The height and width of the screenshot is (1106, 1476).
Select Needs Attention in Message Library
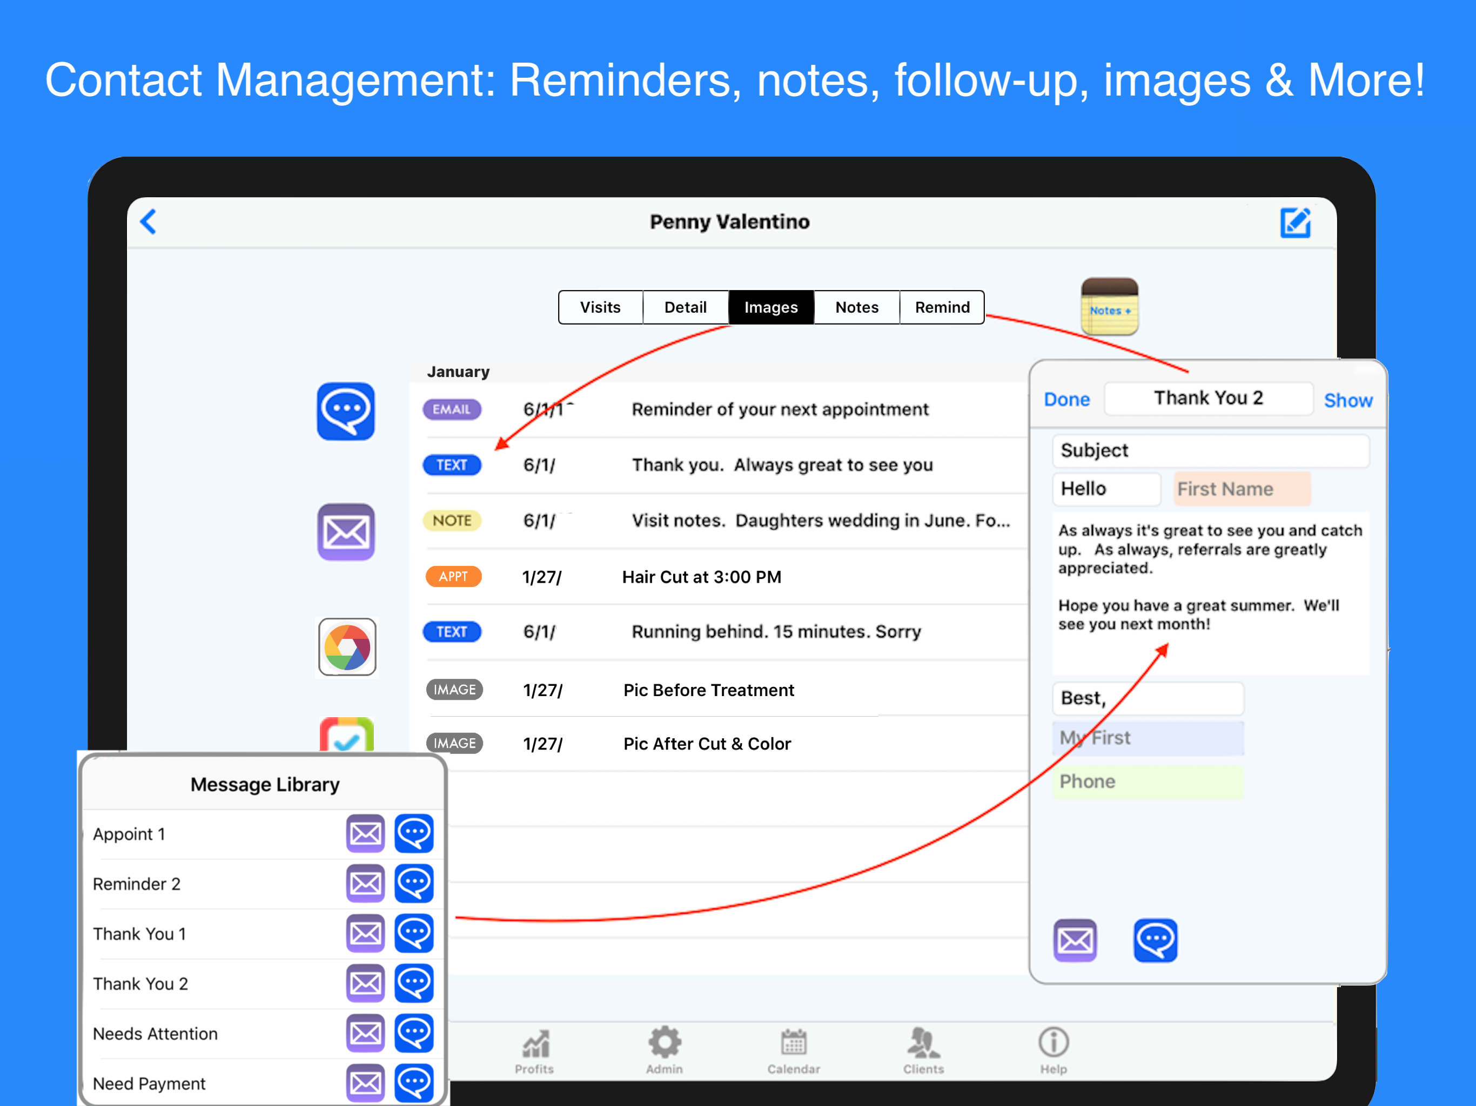pos(156,1034)
